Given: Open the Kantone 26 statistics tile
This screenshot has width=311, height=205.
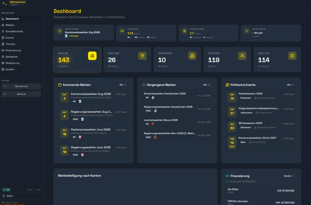Looking at the screenshot, I should click(x=127, y=60).
